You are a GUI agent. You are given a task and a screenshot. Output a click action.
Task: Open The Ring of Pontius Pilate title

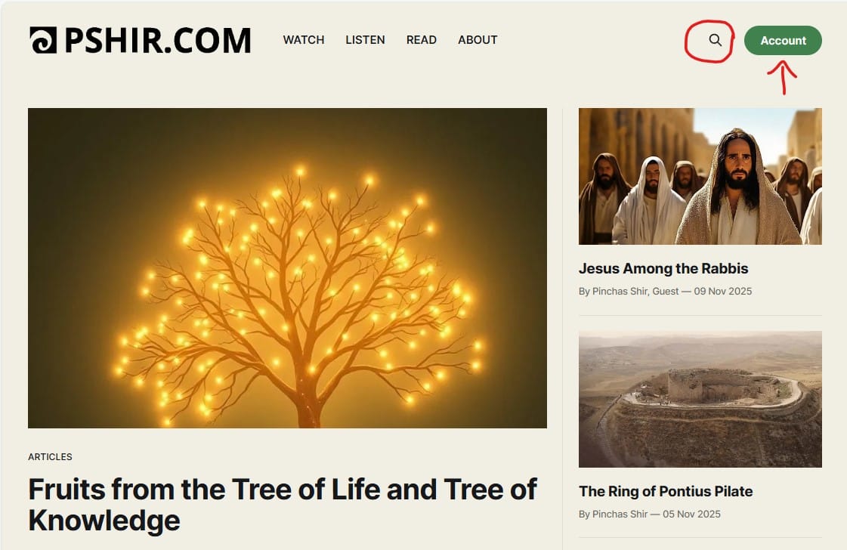(666, 492)
